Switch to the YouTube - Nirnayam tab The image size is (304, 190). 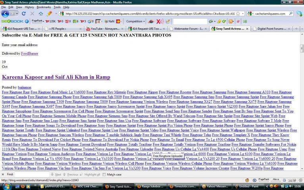105,29
